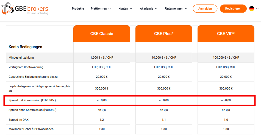Click the Registrieren button

pos(233,8)
